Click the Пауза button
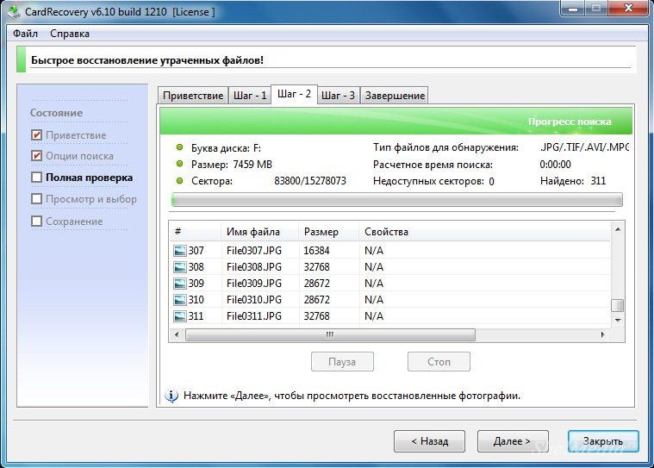 (x=342, y=362)
